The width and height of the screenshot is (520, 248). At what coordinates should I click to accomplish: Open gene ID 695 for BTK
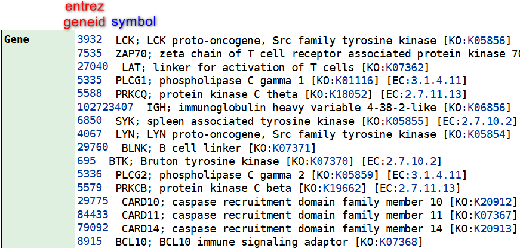coord(87,161)
